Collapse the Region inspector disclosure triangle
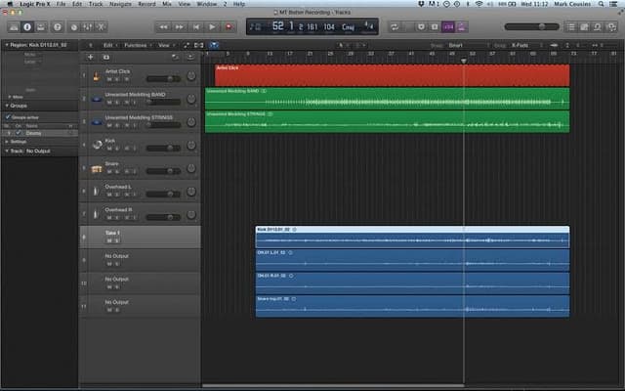The width and height of the screenshot is (625, 391). pyautogui.click(x=7, y=45)
